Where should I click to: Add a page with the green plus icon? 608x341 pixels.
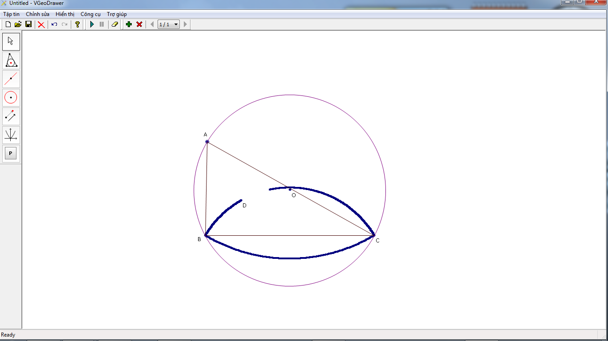click(x=129, y=24)
